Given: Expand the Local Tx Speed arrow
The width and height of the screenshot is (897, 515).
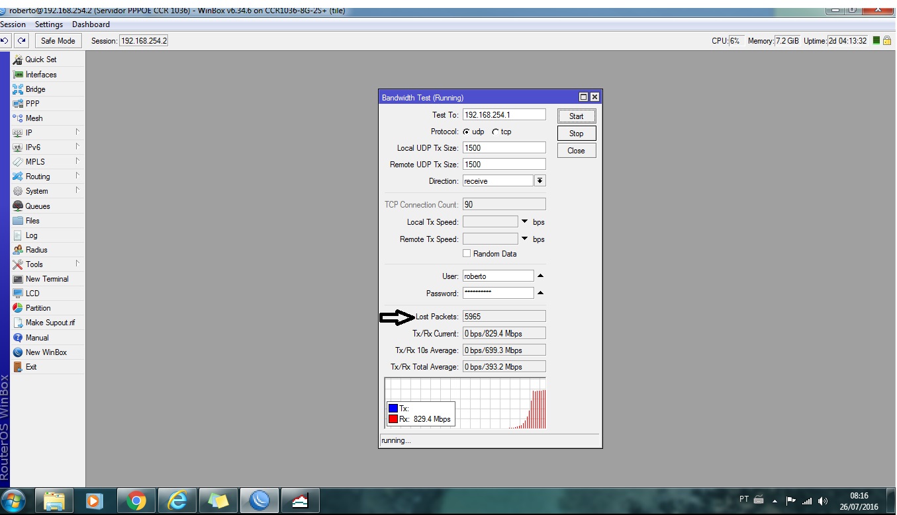Looking at the screenshot, I should coord(525,222).
